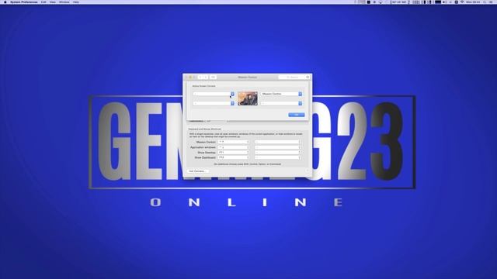Viewport: 497px width, 279px height.
Task: Open Mission Control keyboard shortcut dropdown
Action: tap(234, 142)
